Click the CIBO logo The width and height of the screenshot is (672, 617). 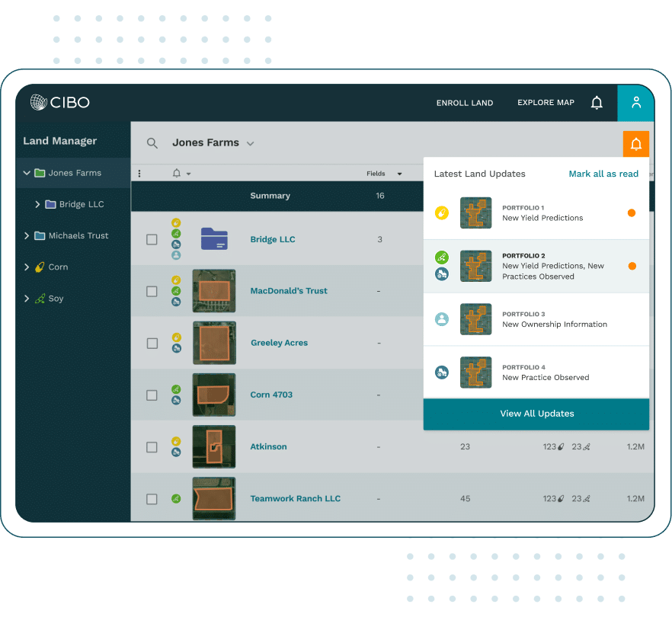click(60, 102)
